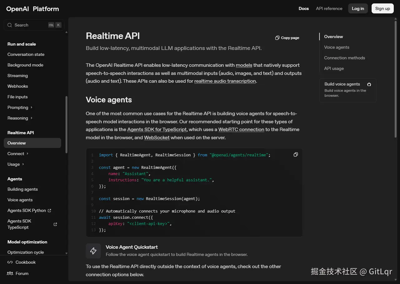
Task: Click the Forum people icon
Action: click(x=10, y=273)
